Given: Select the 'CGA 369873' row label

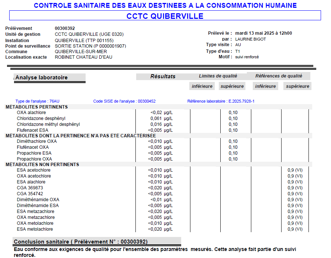Looking at the screenshot, I should (30, 188).
